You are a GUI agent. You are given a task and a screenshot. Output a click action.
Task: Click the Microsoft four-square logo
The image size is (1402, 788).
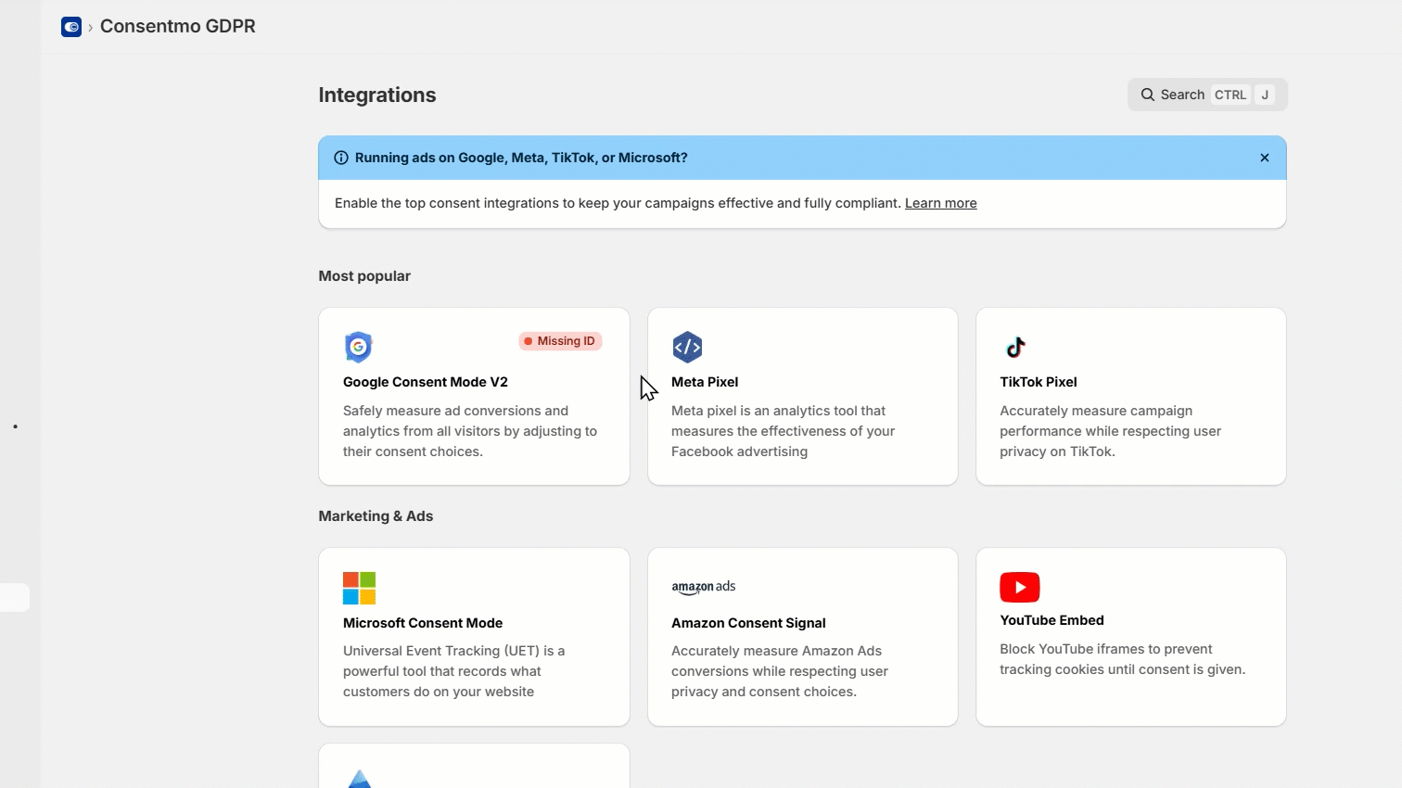click(359, 588)
